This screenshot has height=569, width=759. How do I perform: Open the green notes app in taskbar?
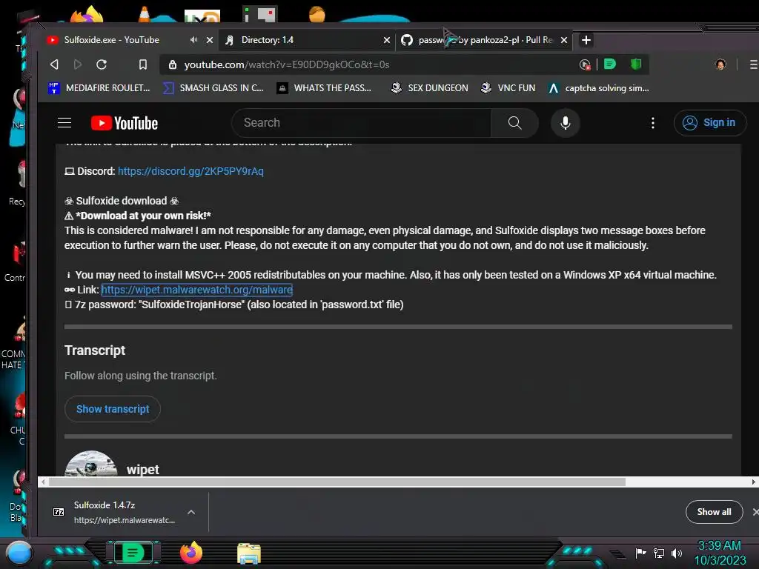[133, 553]
